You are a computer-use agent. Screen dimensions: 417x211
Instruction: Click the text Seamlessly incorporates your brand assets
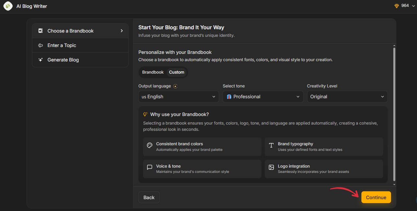point(313,172)
